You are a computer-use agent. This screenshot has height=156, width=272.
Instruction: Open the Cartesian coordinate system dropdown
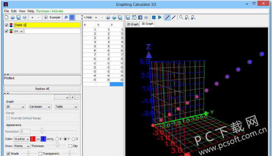[x=40, y=106]
